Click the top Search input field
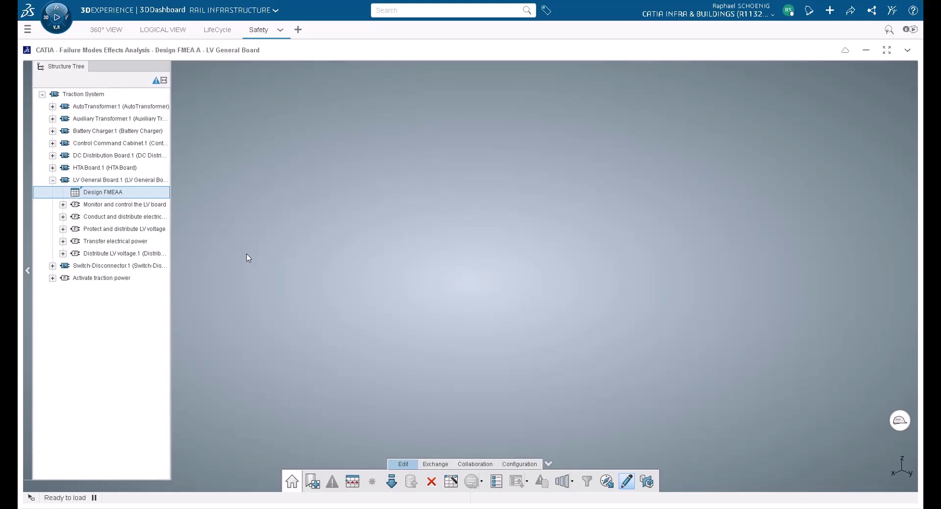 click(446, 10)
